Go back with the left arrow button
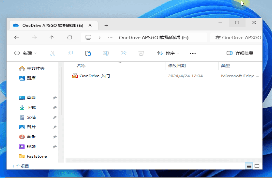Screen dimensions: 272x178 (16, 37)
